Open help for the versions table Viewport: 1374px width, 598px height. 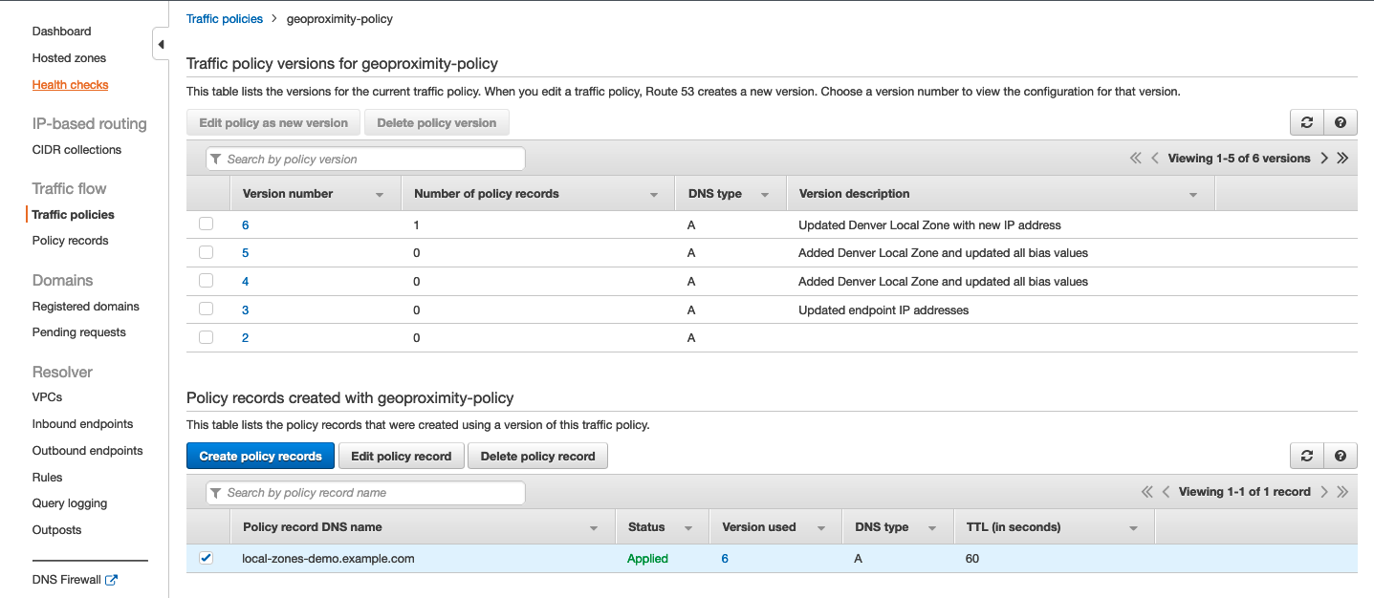1339,122
